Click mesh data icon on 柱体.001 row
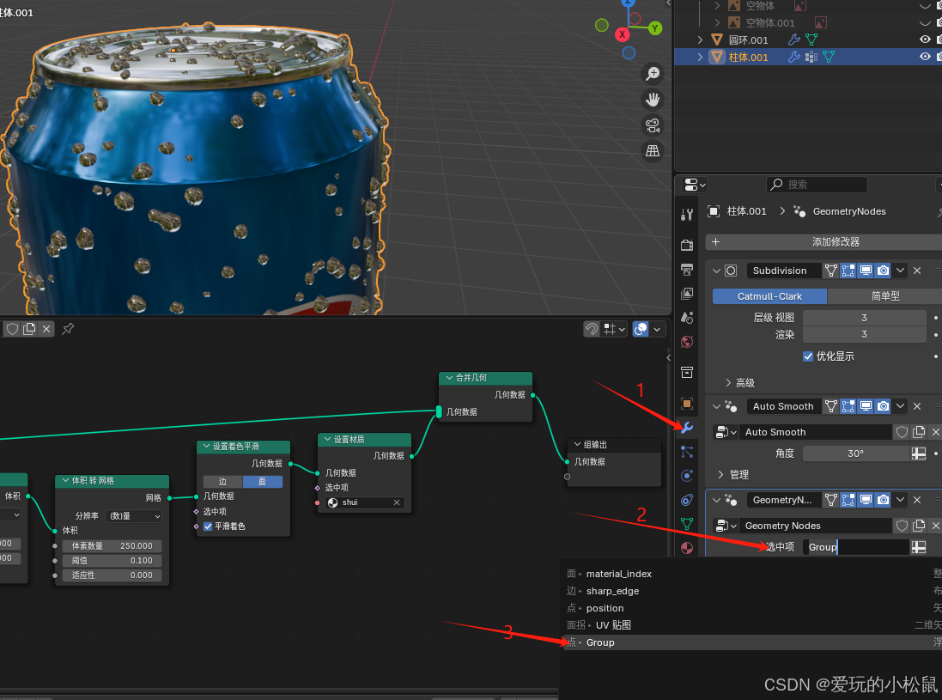The height and width of the screenshot is (700, 942). tap(829, 57)
